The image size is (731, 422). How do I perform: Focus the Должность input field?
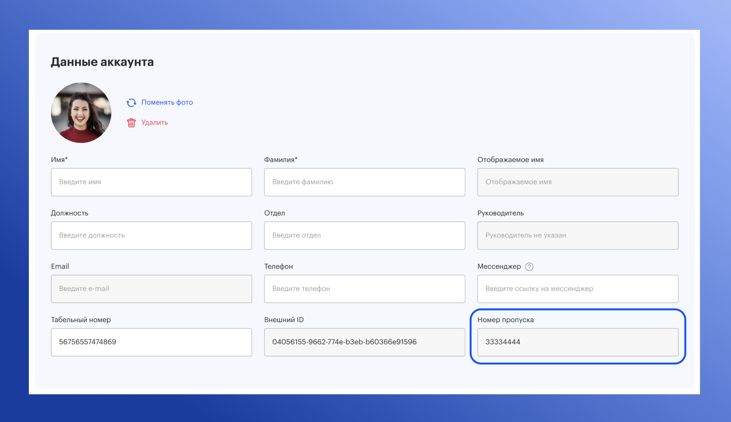pos(151,235)
